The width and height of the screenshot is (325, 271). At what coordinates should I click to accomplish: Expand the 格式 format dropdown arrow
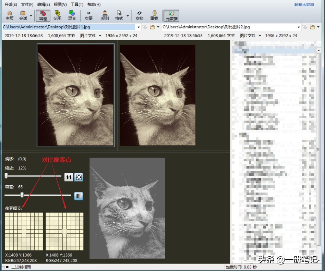pos(128,16)
